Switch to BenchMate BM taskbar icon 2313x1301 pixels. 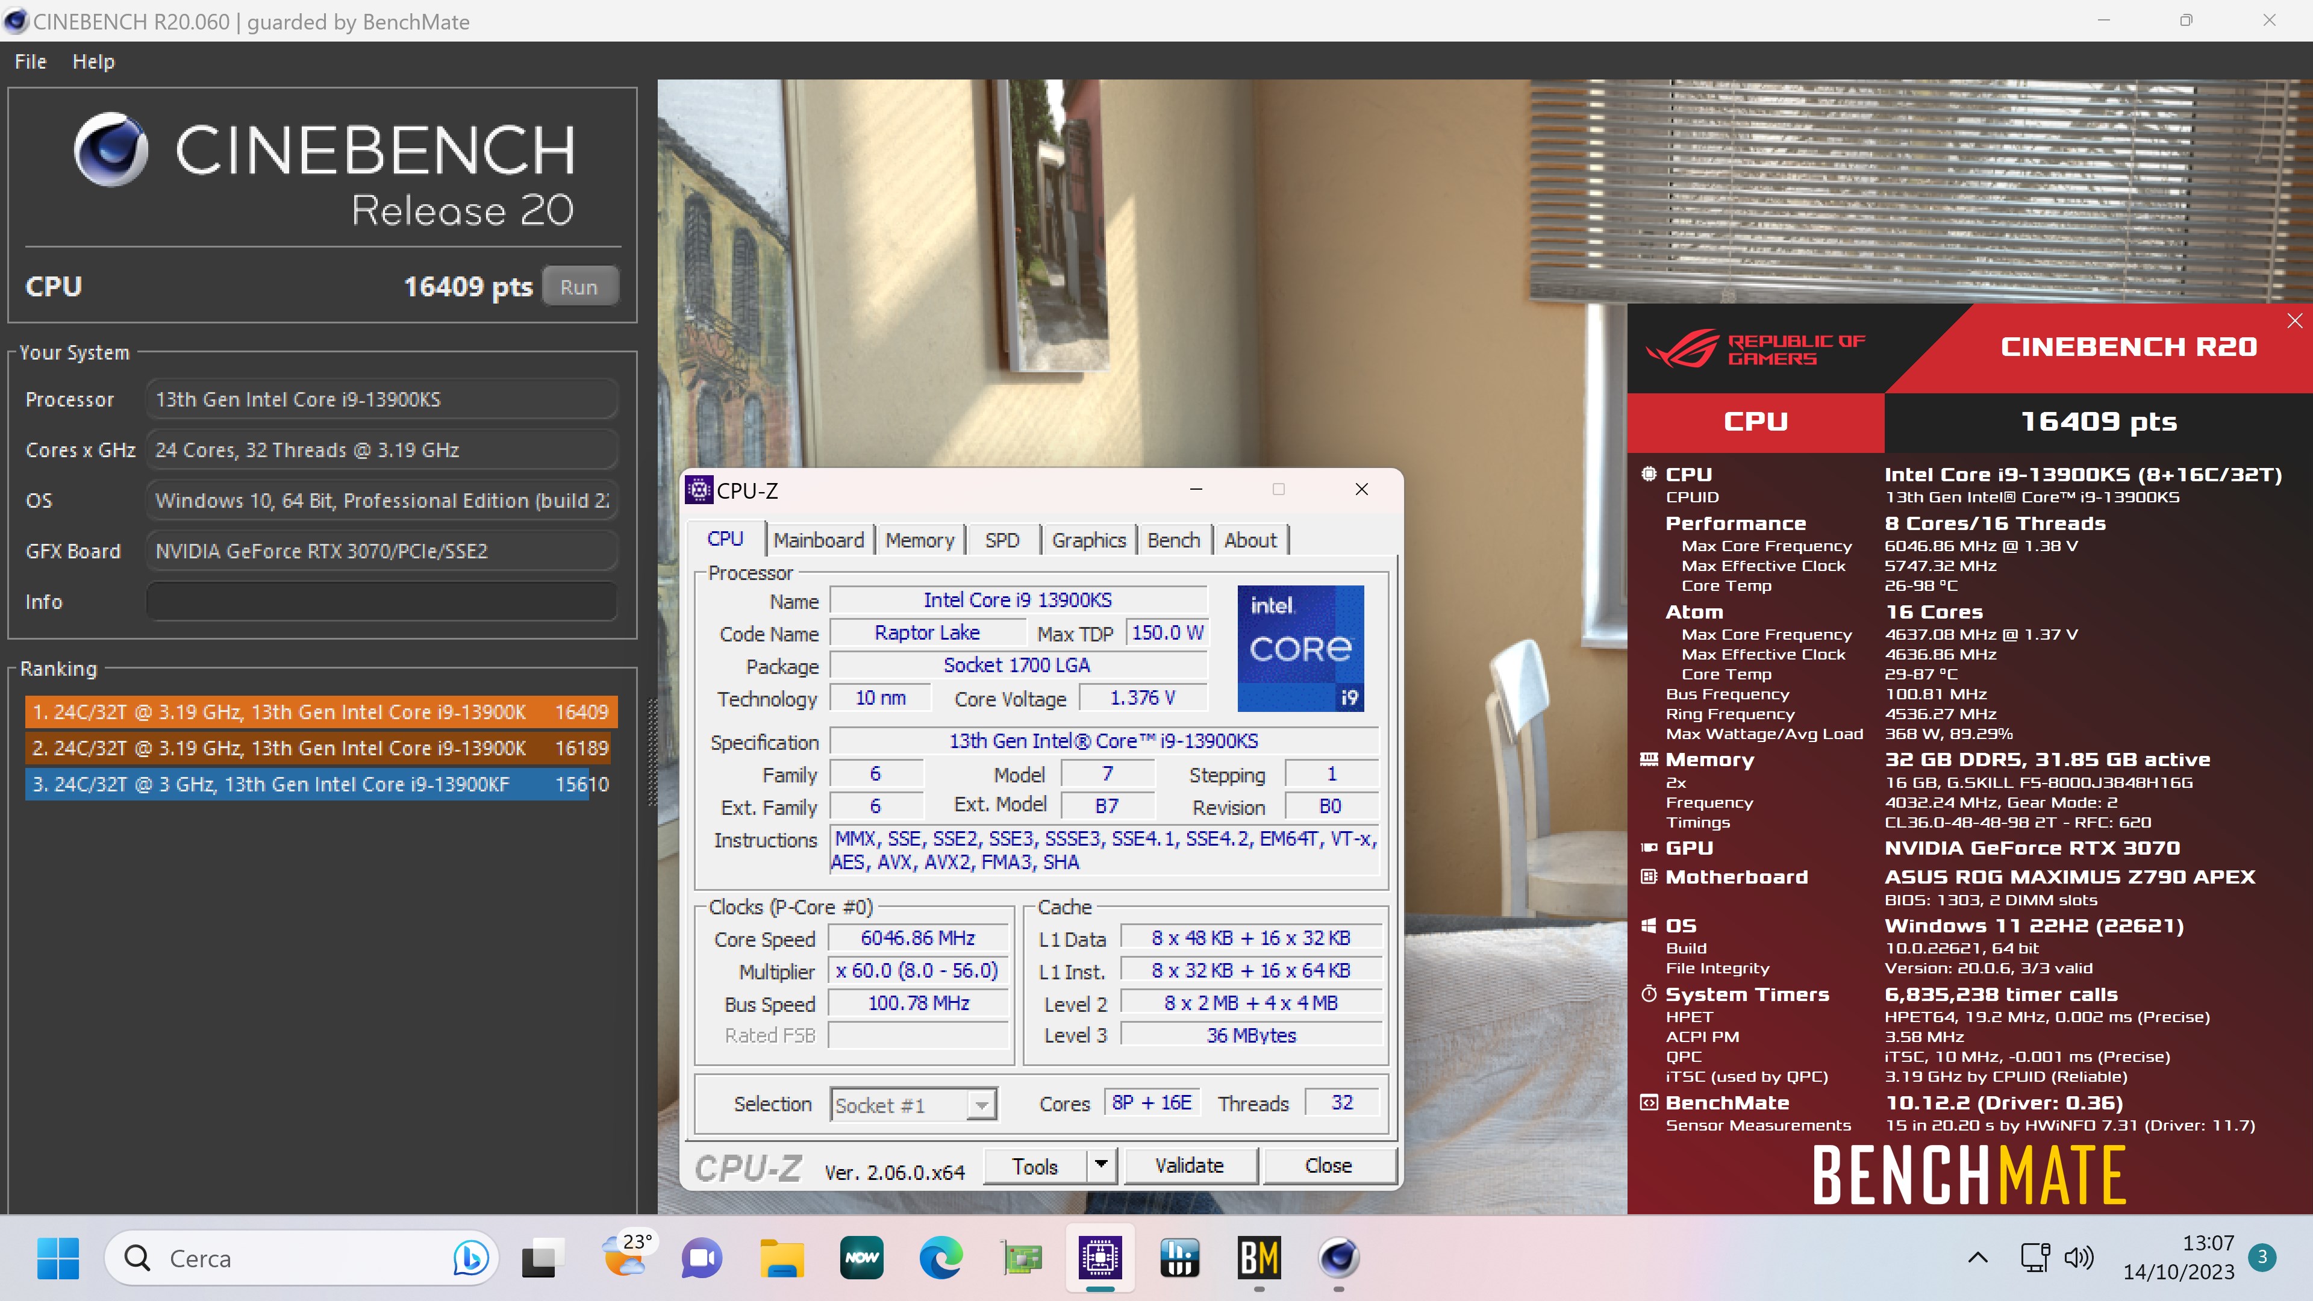[1259, 1258]
